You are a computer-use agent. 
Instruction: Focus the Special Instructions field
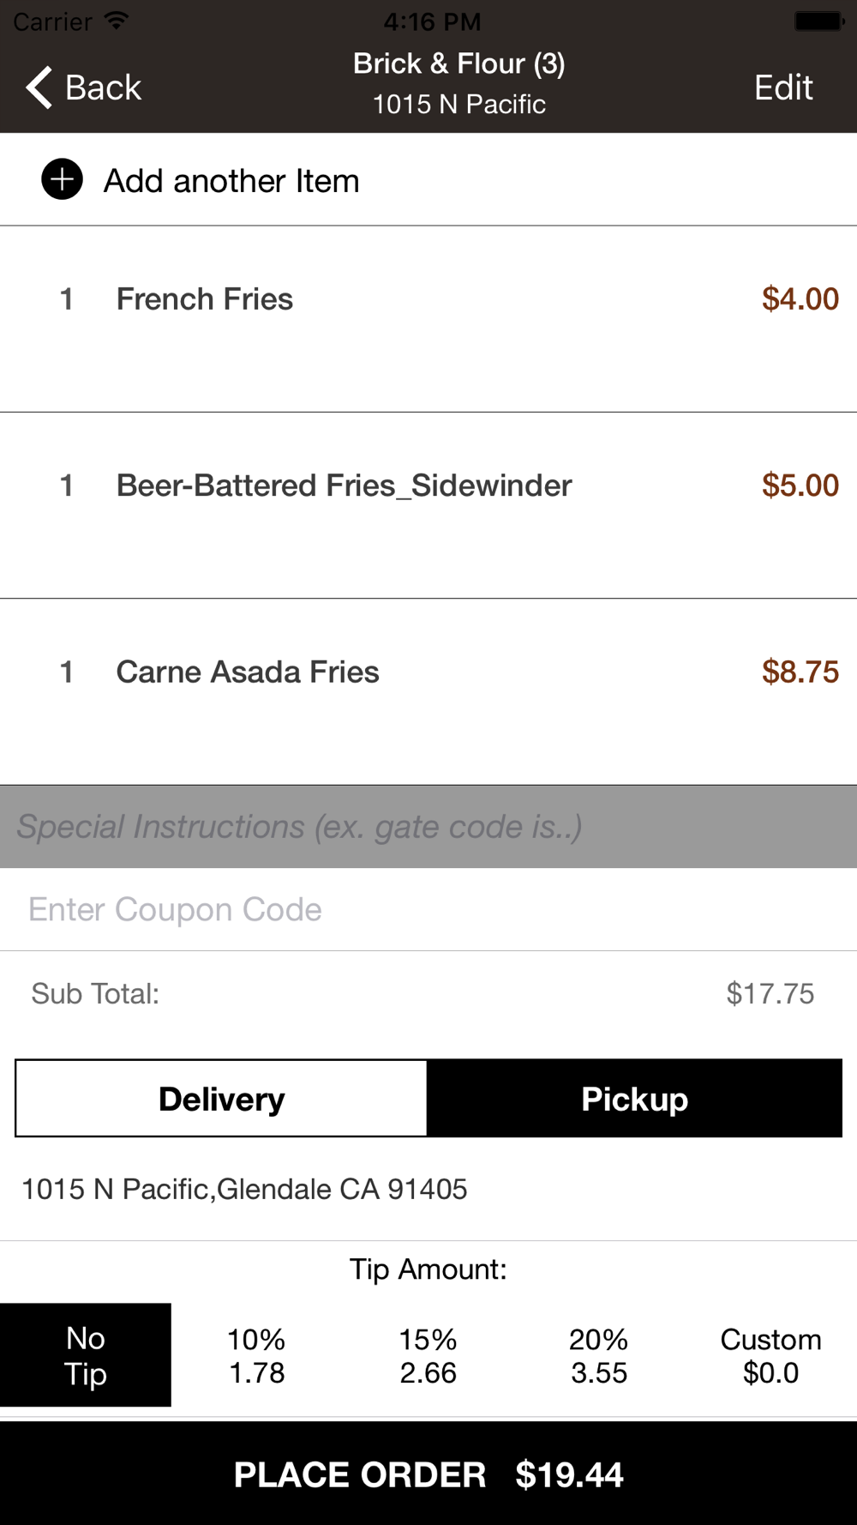pyautogui.click(x=428, y=827)
